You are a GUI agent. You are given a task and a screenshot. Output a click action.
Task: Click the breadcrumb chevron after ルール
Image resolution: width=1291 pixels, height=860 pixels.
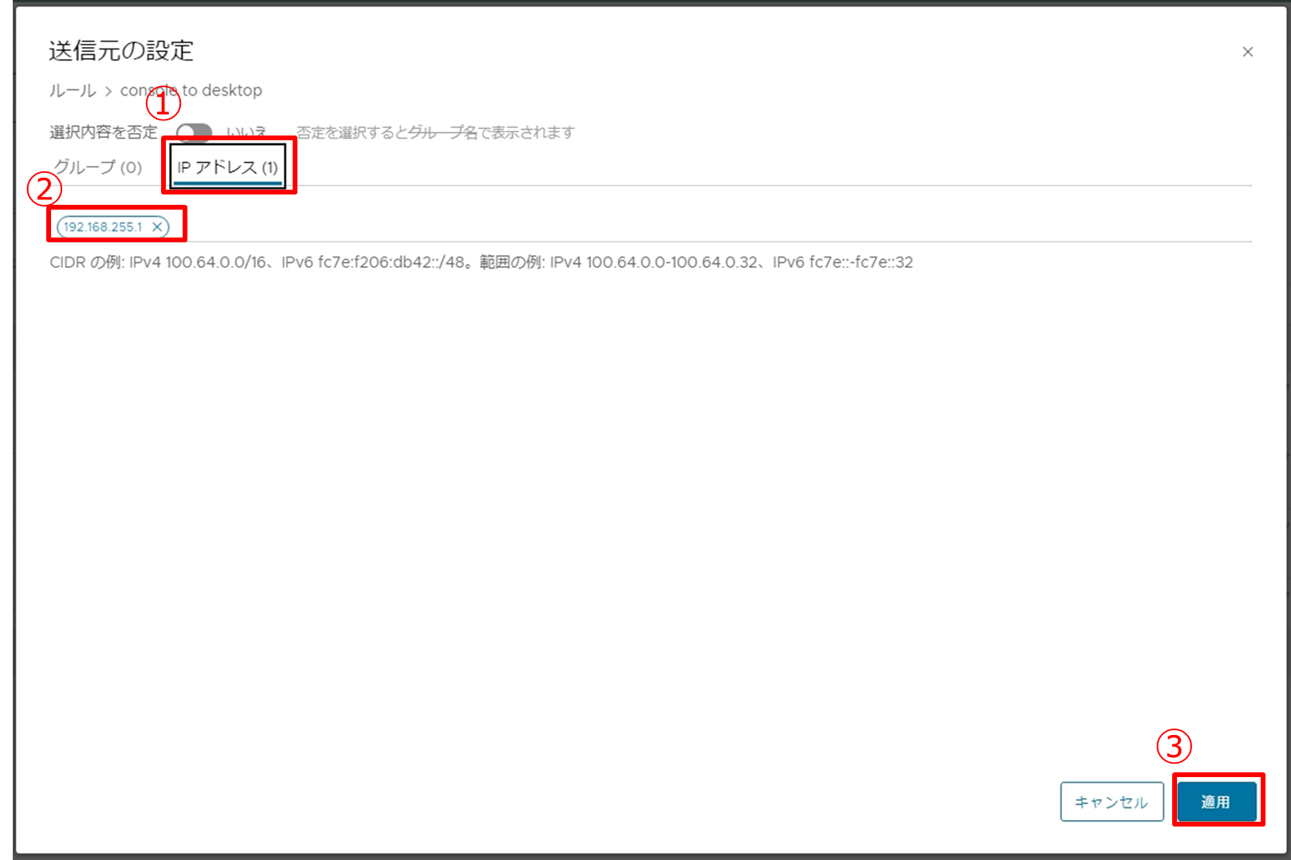(108, 92)
